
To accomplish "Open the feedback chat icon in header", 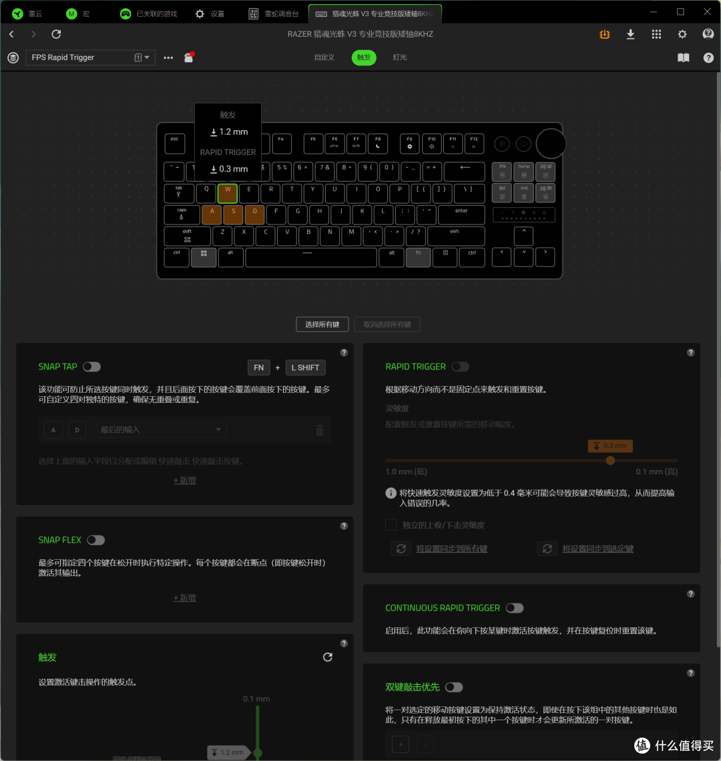I will (708, 34).
